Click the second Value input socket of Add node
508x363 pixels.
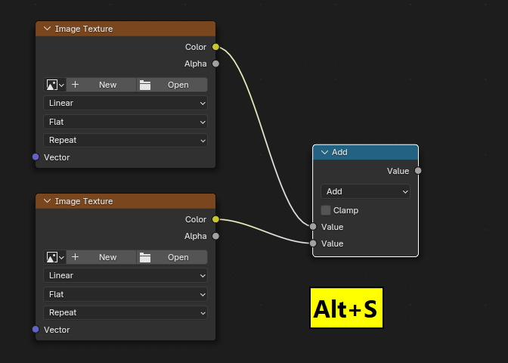(x=313, y=244)
